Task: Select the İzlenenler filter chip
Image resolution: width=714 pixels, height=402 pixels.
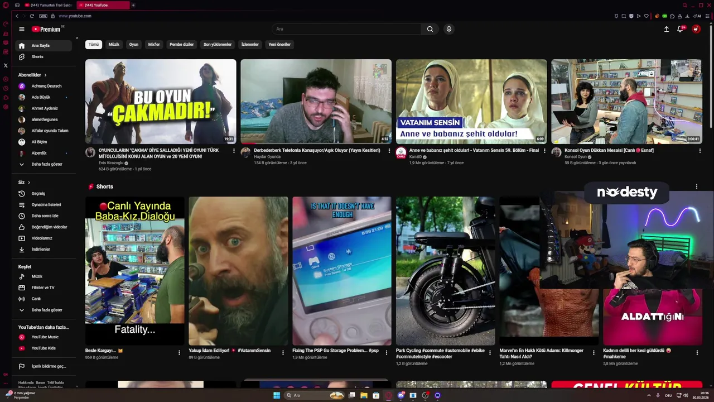Action: pos(250,44)
